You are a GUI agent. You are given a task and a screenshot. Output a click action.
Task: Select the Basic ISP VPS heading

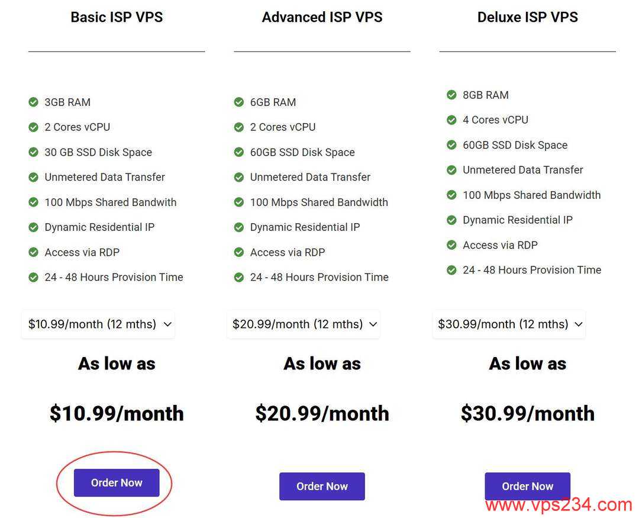pos(117,17)
